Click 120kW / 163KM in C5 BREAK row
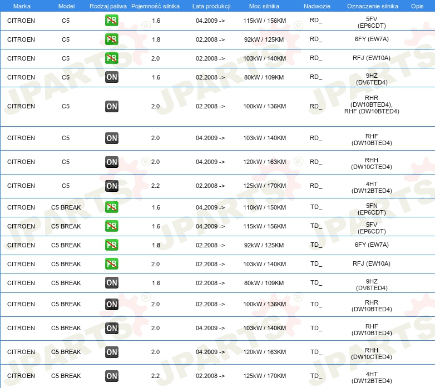The height and width of the screenshot is (388, 435). click(264, 352)
